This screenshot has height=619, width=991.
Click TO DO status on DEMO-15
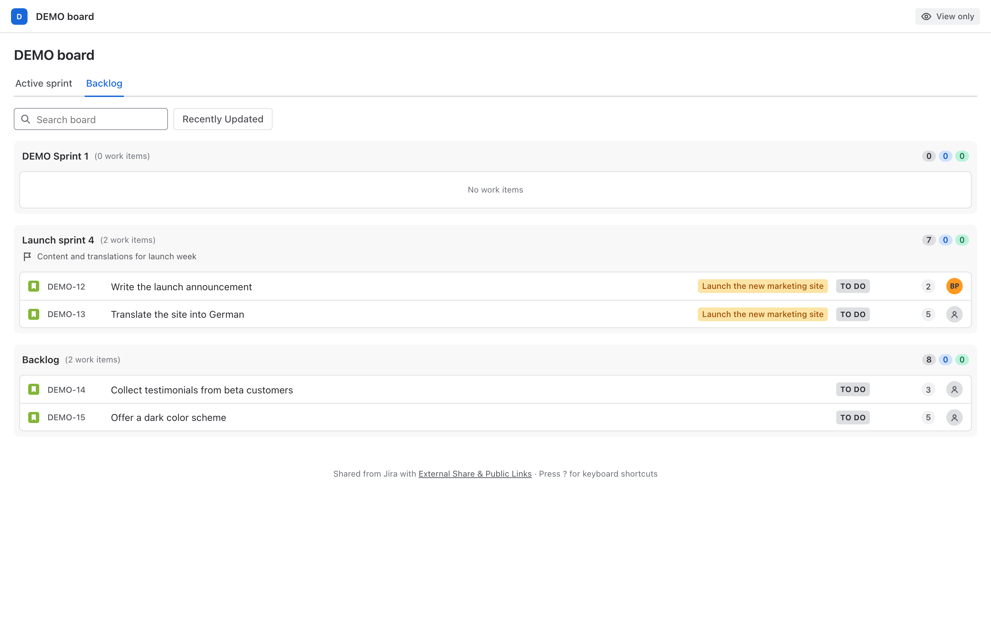click(x=853, y=417)
